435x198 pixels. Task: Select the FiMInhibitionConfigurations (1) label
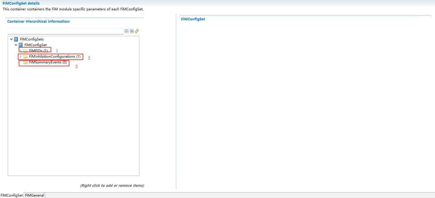tap(55, 57)
